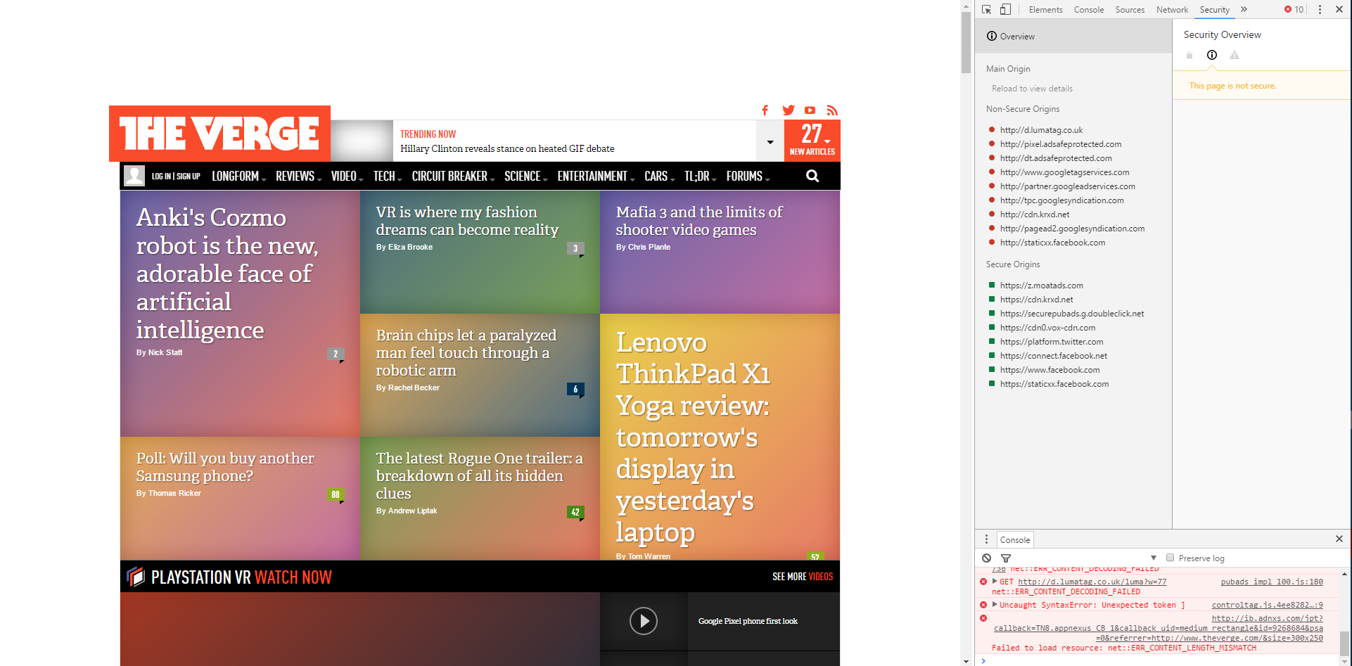Viewport: 1352px width, 666px height.
Task: Toggle the device toolbar icon in DevTools
Action: click(1005, 9)
